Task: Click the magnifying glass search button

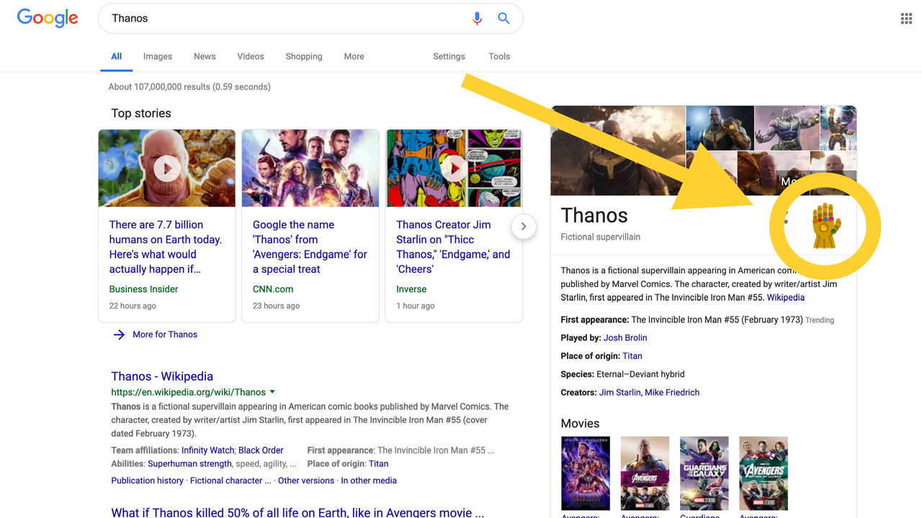Action: coord(504,19)
